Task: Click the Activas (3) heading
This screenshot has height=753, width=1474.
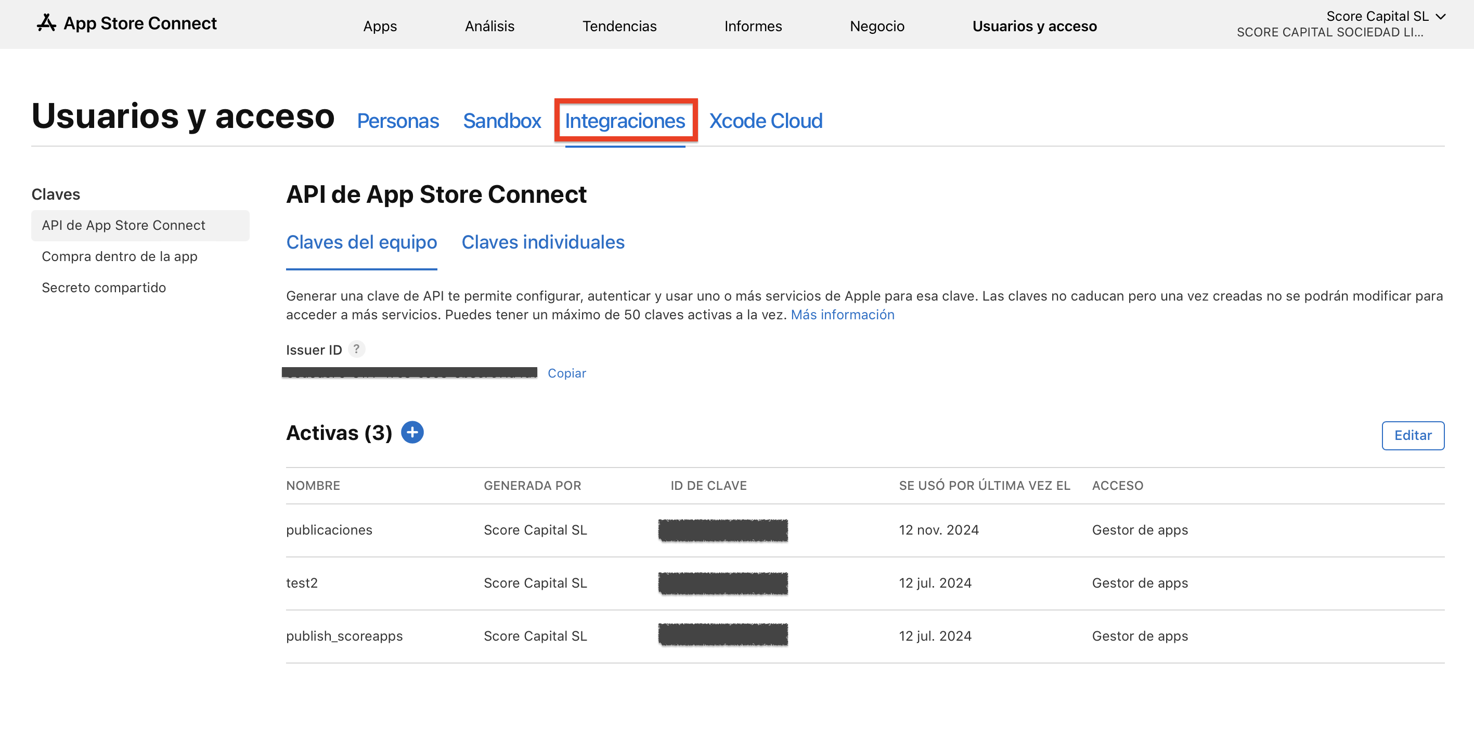Action: [339, 433]
